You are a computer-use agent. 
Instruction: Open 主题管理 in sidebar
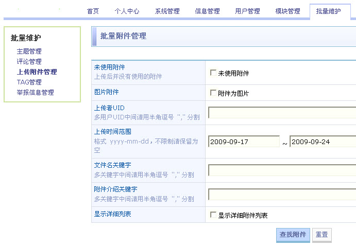[29, 51]
